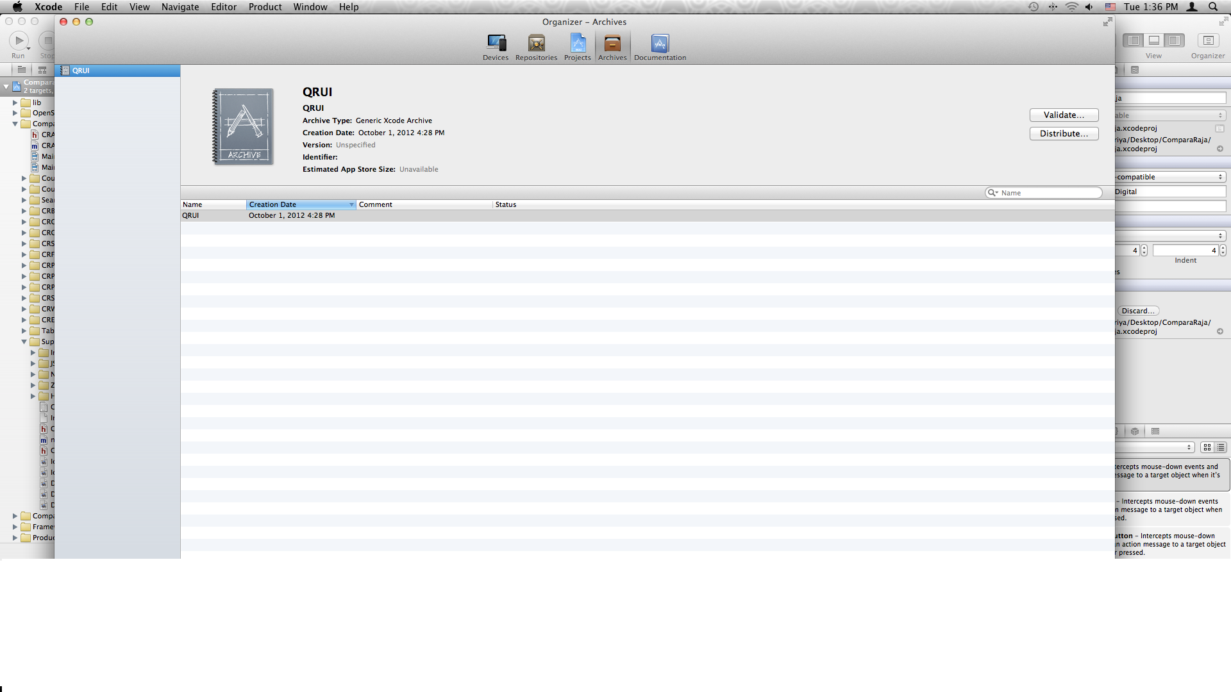Expand the Sear folder in navigator
This screenshot has width=1231, height=692.
(24, 201)
